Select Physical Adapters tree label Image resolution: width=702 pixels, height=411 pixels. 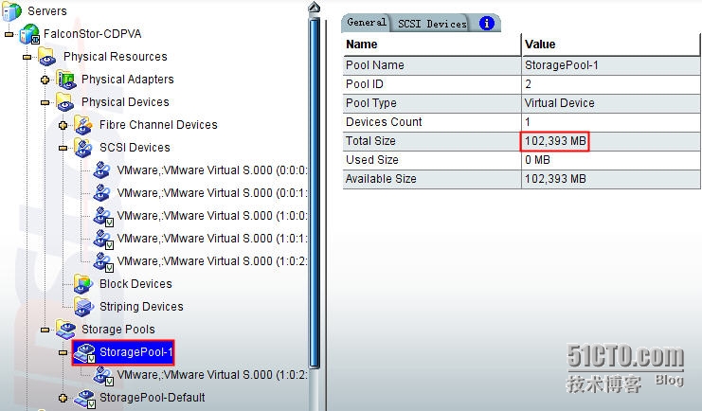pyautogui.click(x=128, y=80)
